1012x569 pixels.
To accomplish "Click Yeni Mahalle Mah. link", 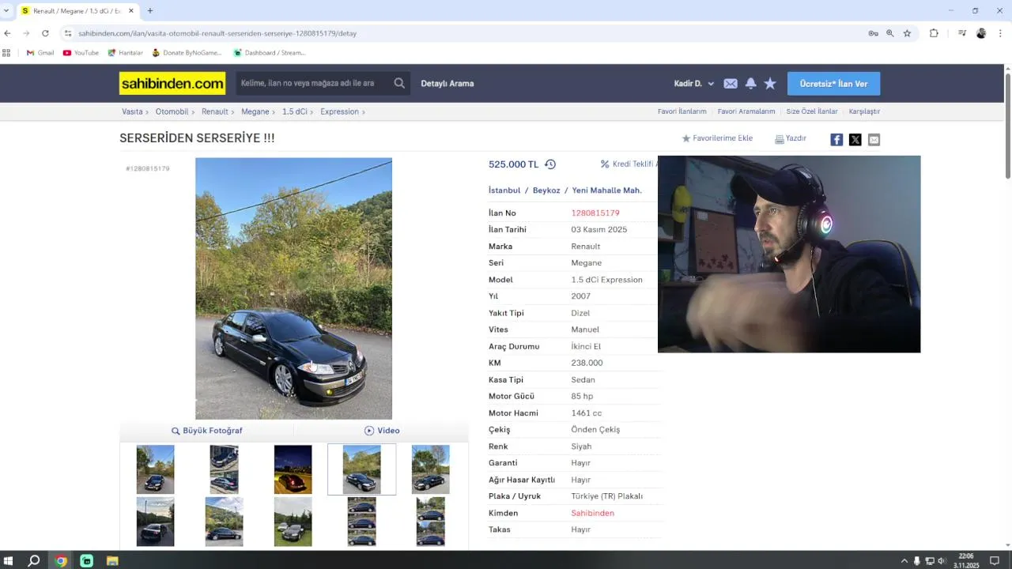I will [x=607, y=190].
